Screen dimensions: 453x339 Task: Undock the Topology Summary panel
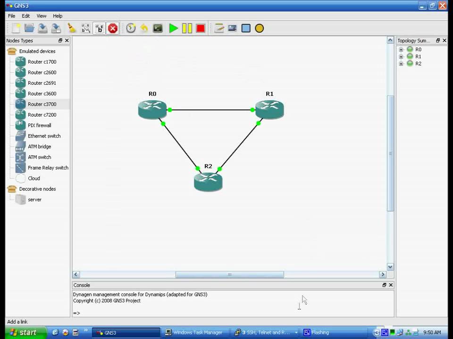[x=438, y=40]
